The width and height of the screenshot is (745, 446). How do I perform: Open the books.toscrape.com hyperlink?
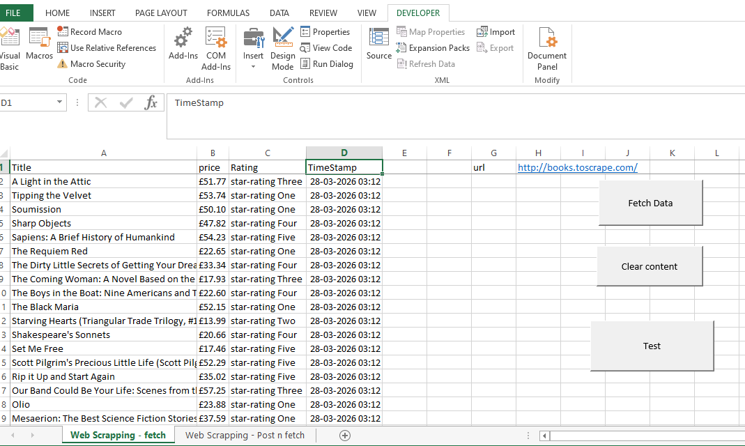pos(577,167)
